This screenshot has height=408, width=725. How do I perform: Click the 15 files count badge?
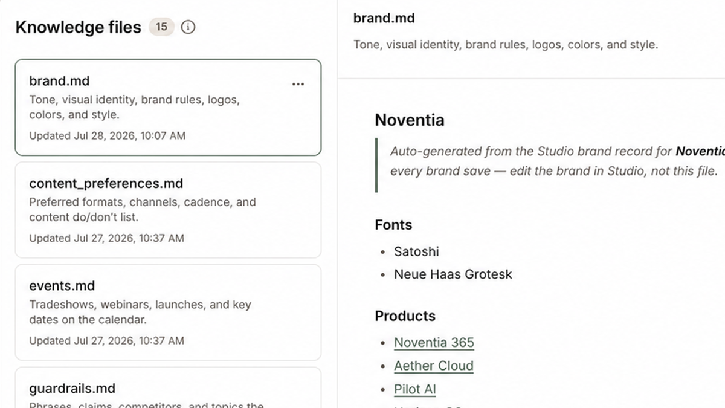pos(161,27)
